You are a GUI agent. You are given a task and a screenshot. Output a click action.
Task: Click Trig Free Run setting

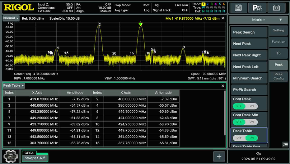click(x=170, y=5)
